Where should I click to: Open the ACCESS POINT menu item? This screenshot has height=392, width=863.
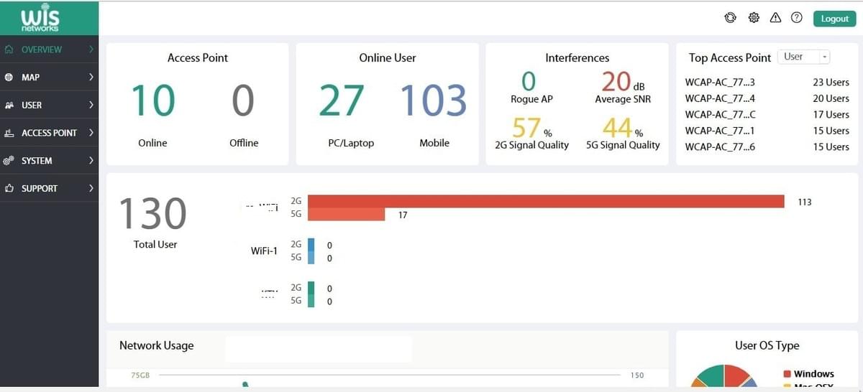pos(49,133)
